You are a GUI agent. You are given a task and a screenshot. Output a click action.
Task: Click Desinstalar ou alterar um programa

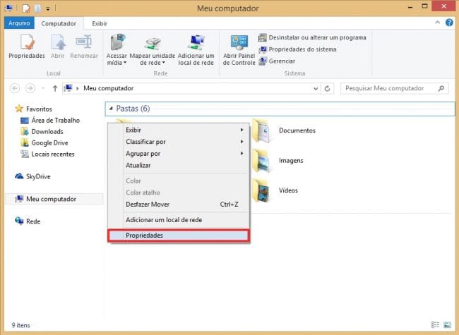312,37
